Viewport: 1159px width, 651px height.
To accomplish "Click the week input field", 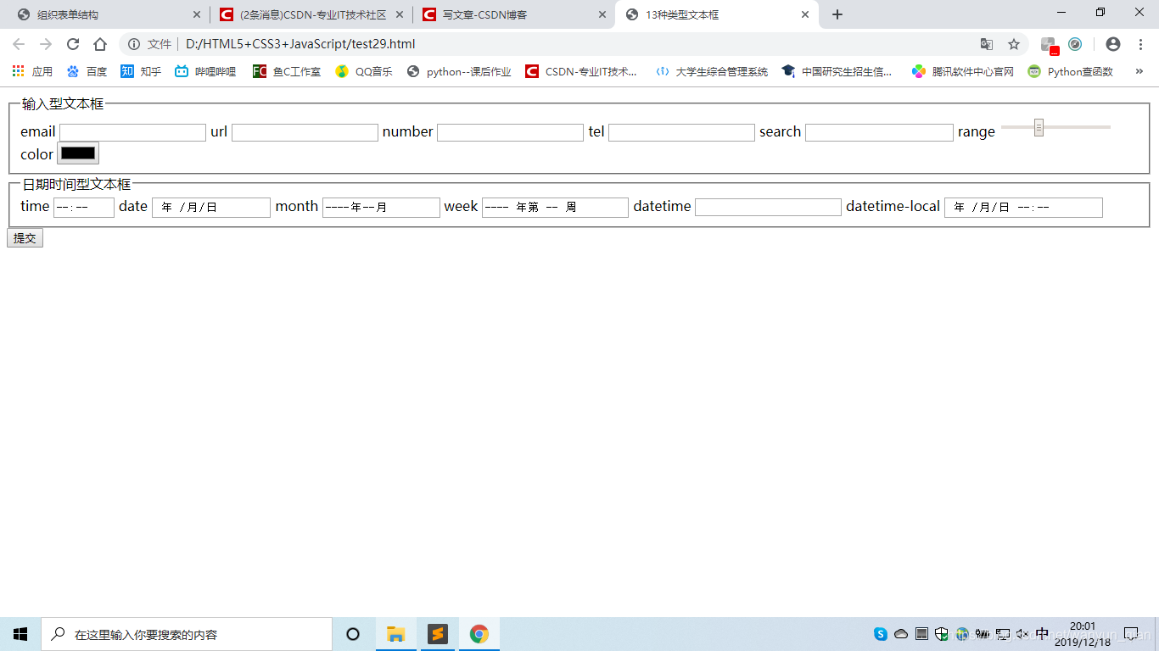I will (x=555, y=207).
